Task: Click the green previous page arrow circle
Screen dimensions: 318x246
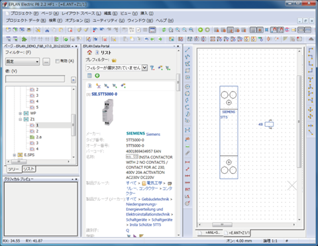Action: coord(200,30)
